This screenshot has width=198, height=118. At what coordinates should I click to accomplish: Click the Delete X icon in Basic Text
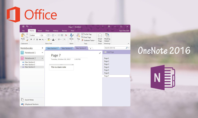coord(64,39)
